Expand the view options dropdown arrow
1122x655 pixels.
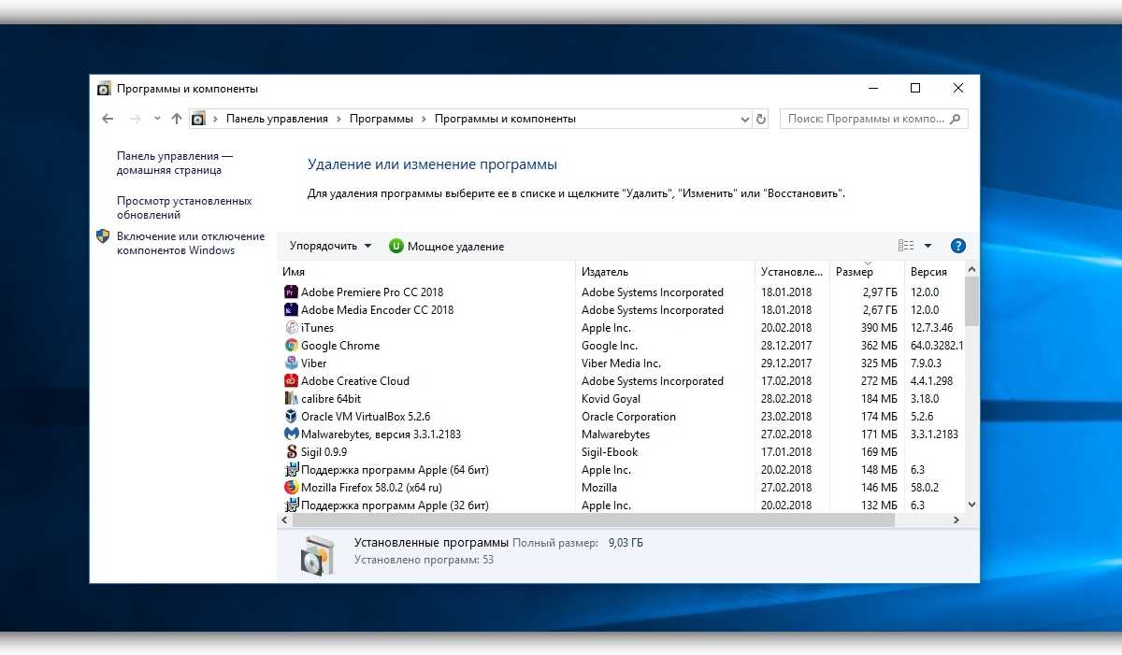pyautogui.click(x=928, y=247)
